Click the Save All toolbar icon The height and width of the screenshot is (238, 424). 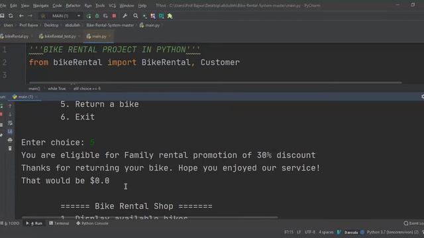(2, 16)
